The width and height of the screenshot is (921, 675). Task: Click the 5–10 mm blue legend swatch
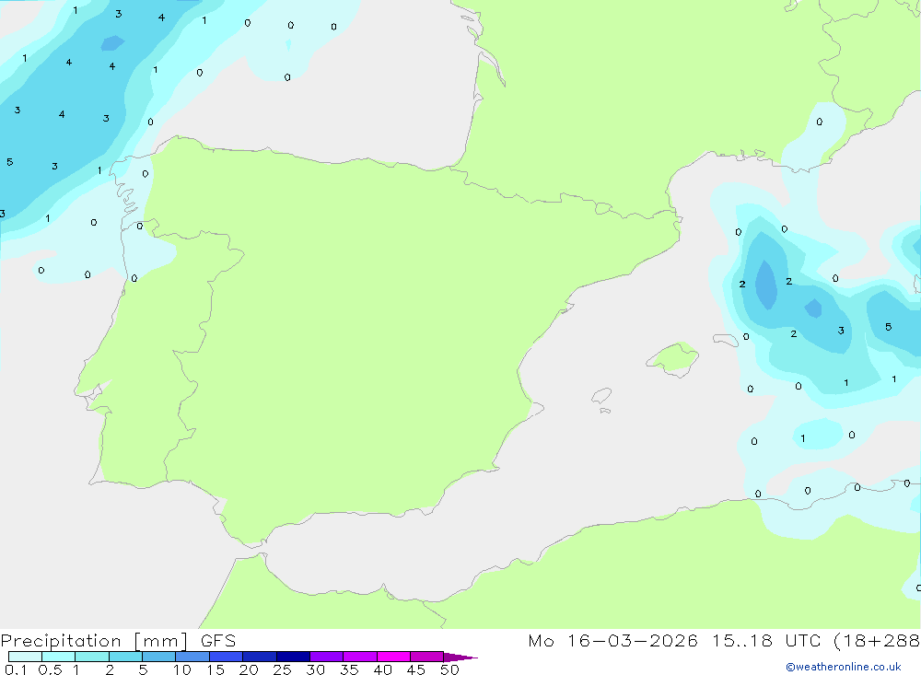[158, 657]
